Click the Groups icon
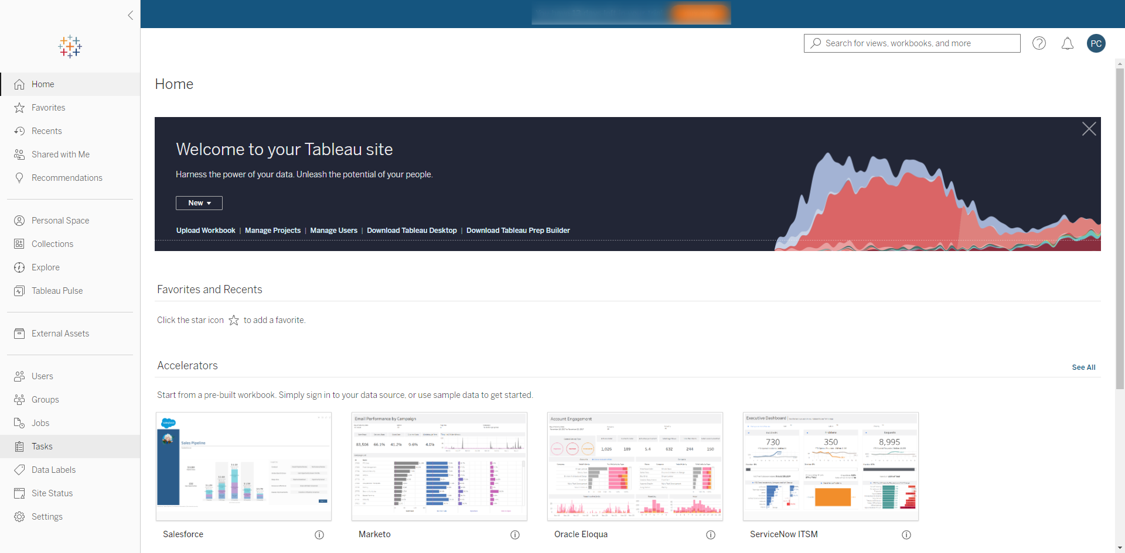The width and height of the screenshot is (1125, 553). (19, 400)
